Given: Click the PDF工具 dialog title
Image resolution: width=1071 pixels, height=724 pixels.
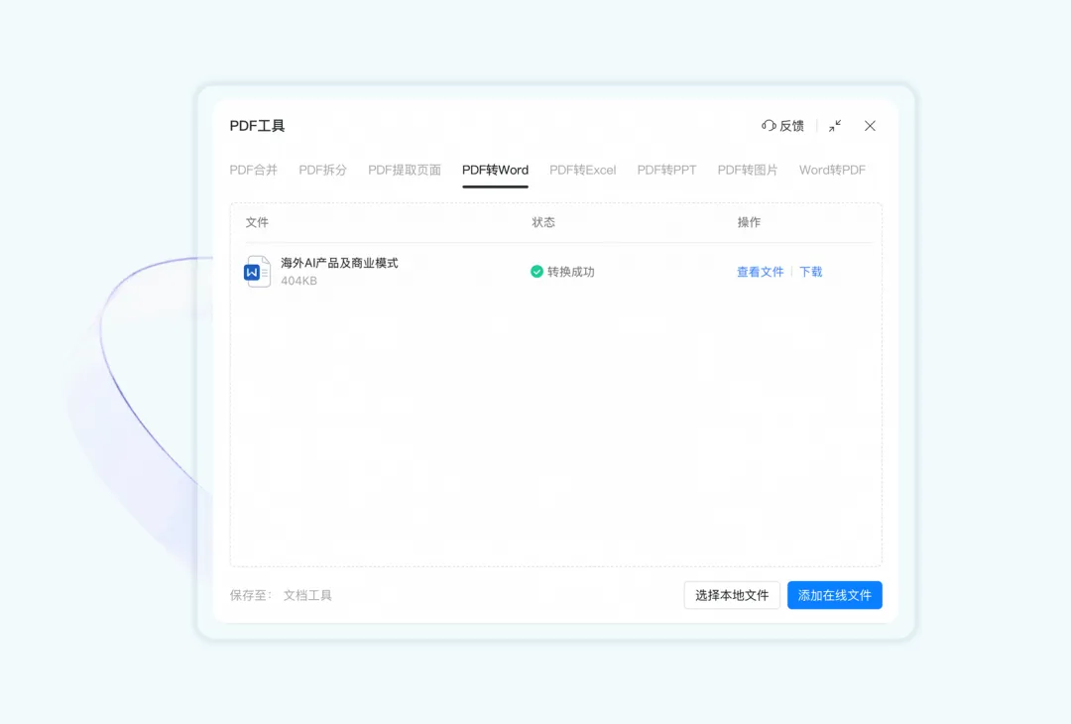Looking at the screenshot, I should (x=257, y=126).
